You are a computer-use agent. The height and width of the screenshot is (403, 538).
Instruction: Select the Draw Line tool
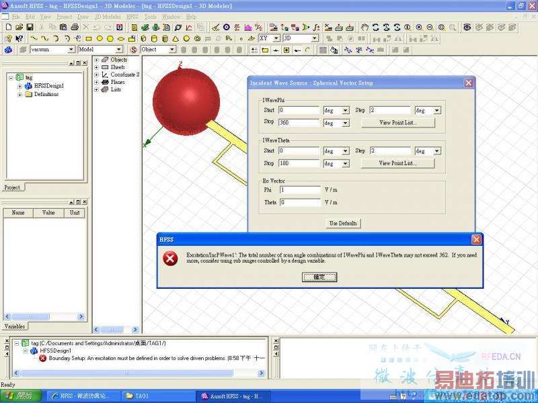pos(34,39)
